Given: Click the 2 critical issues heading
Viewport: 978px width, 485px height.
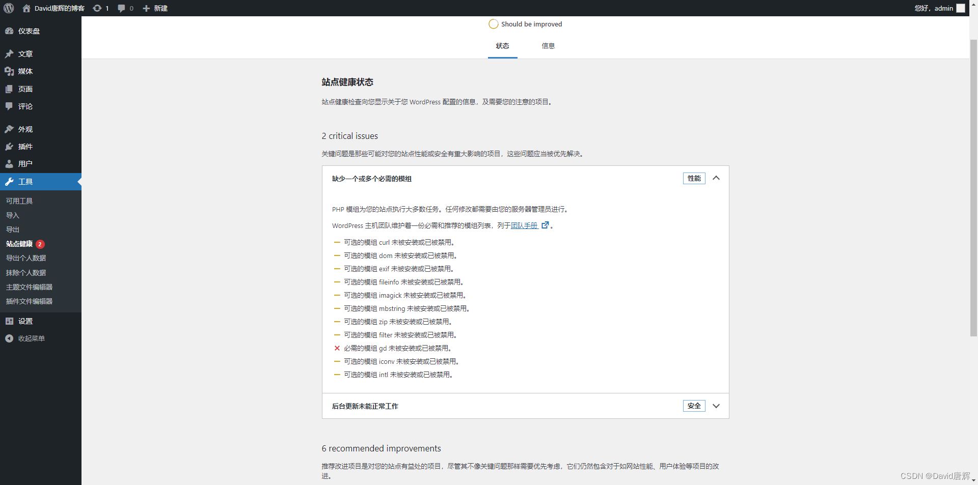Looking at the screenshot, I should click(350, 136).
